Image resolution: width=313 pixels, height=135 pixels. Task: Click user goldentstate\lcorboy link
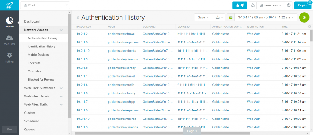click(x=122, y=68)
